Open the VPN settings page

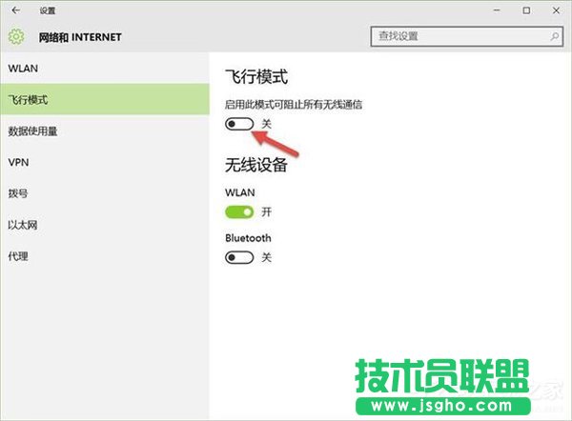coord(18,163)
